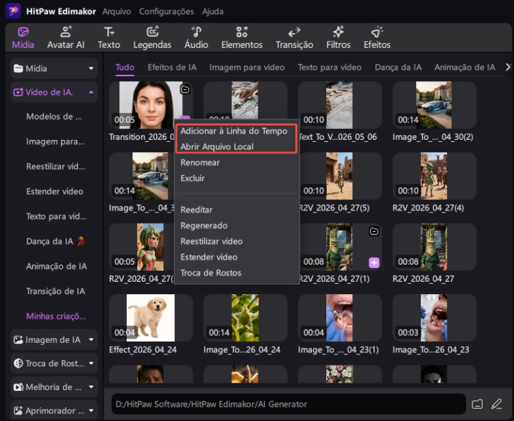Open the Mídia toolbar section
Viewport: 514px width, 421px height.
[23, 38]
